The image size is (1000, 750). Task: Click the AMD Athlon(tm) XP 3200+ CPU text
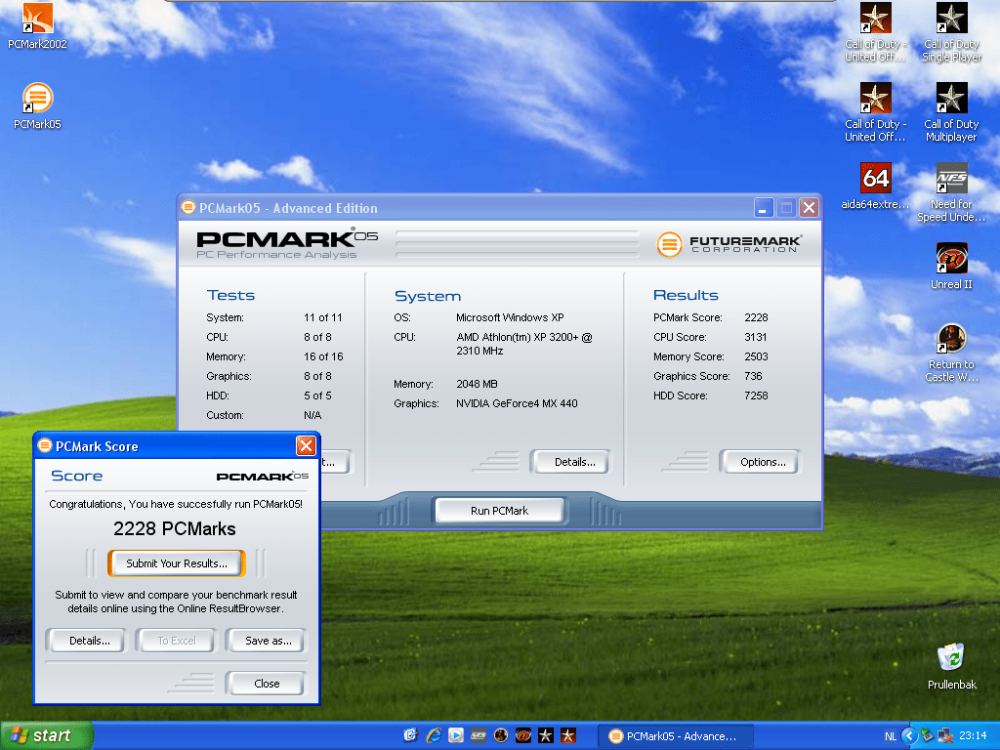coord(524,344)
